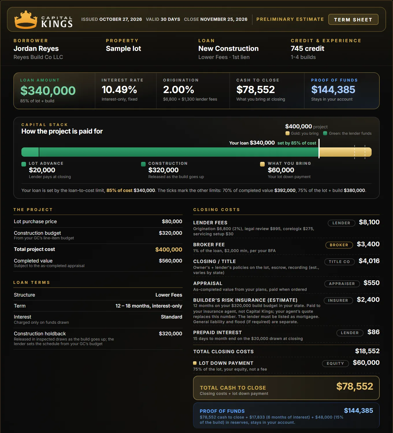Image resolution: width=393 pixels, height=433 pixels.
Task: Click the INSURER badge
Action: [338, 300]
